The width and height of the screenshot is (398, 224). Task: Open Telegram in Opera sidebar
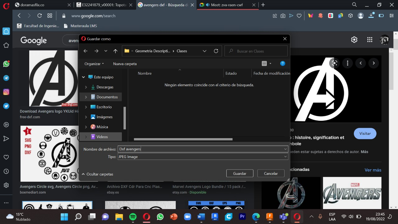[x=6, y=78]
